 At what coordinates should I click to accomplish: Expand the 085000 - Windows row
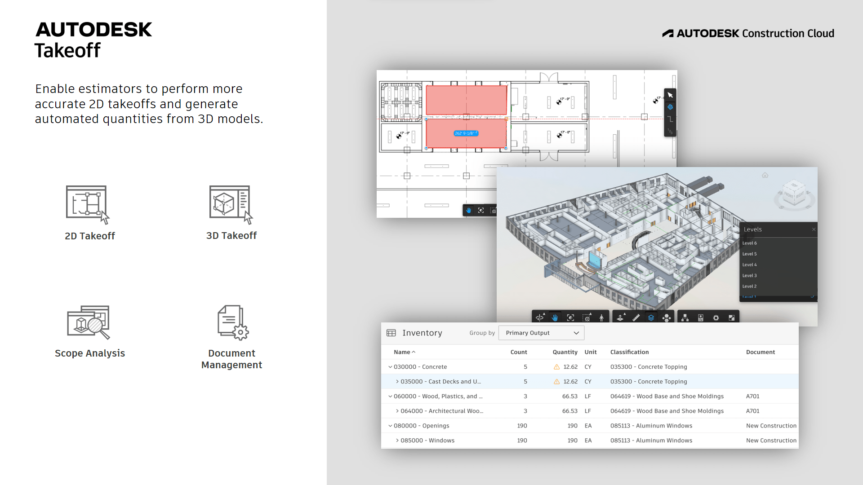pos(397,441)
